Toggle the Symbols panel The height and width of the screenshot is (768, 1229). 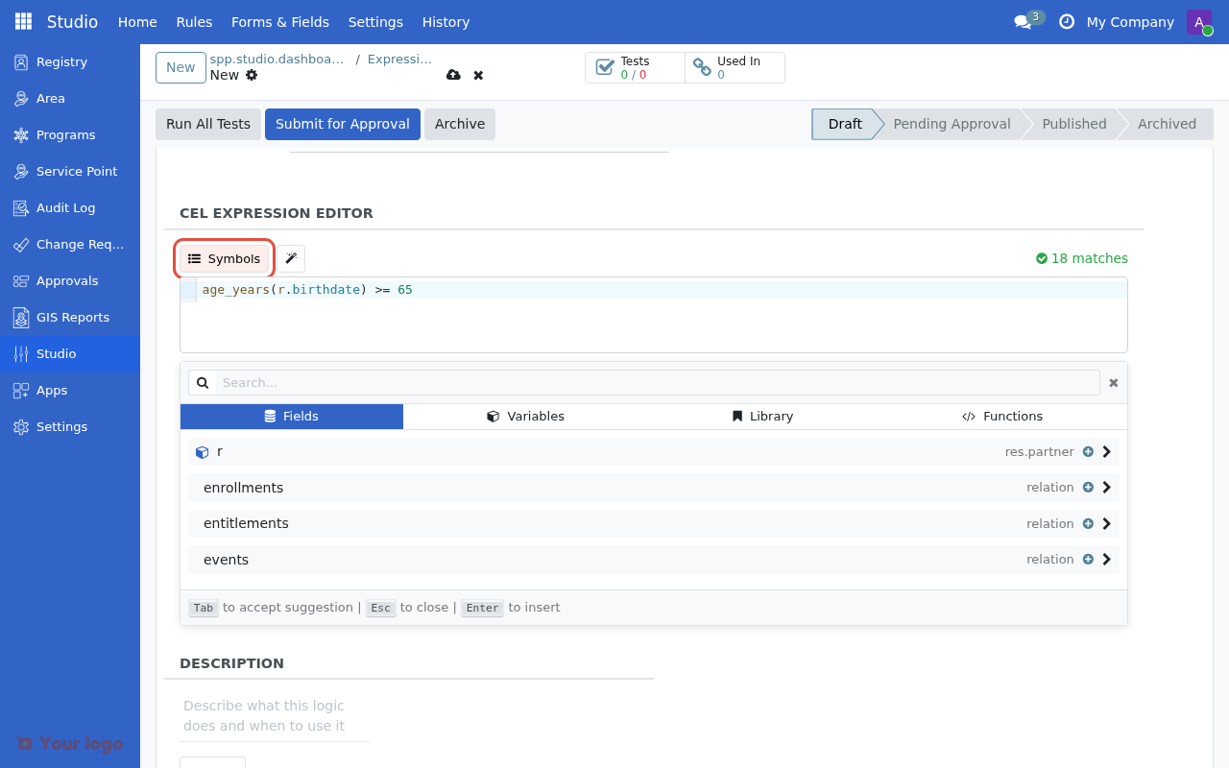pos(223,257)
